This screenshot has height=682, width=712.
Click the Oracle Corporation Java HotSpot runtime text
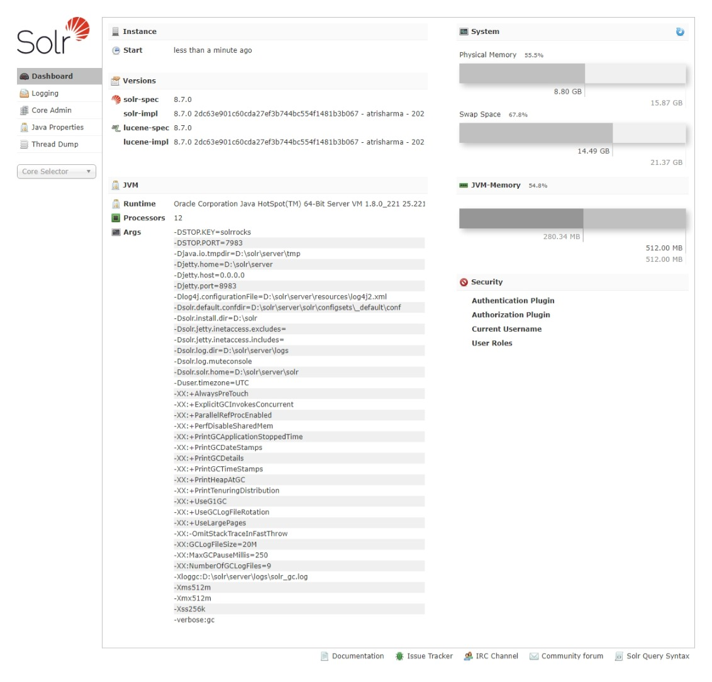tap(299, 204)
